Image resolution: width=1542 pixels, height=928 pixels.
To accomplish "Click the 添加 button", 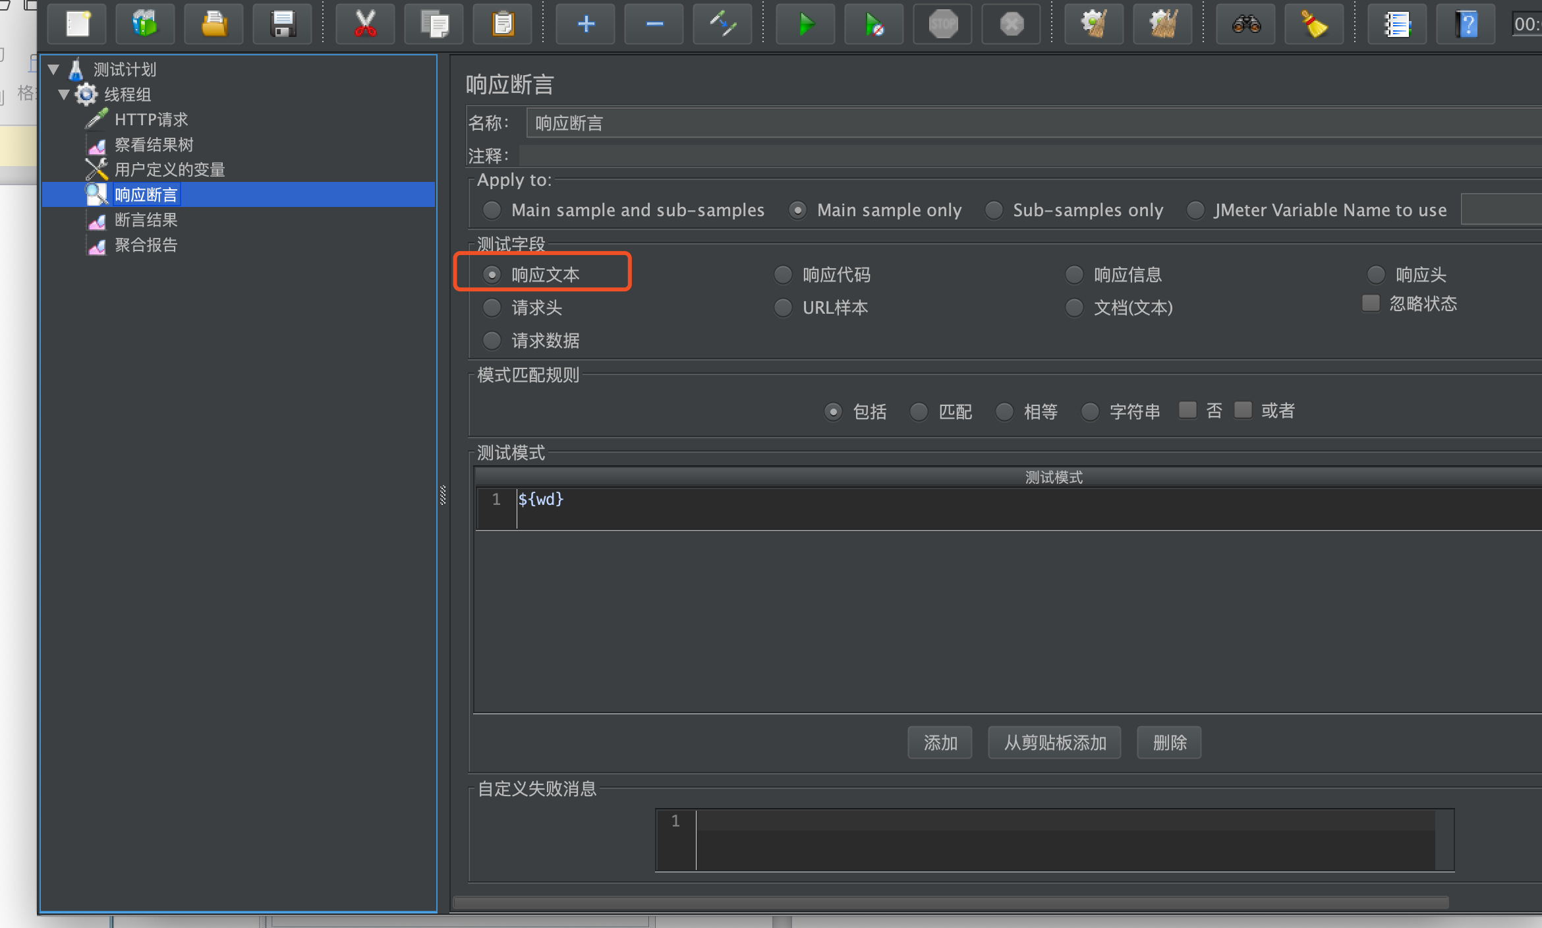I will click(940, 743).
